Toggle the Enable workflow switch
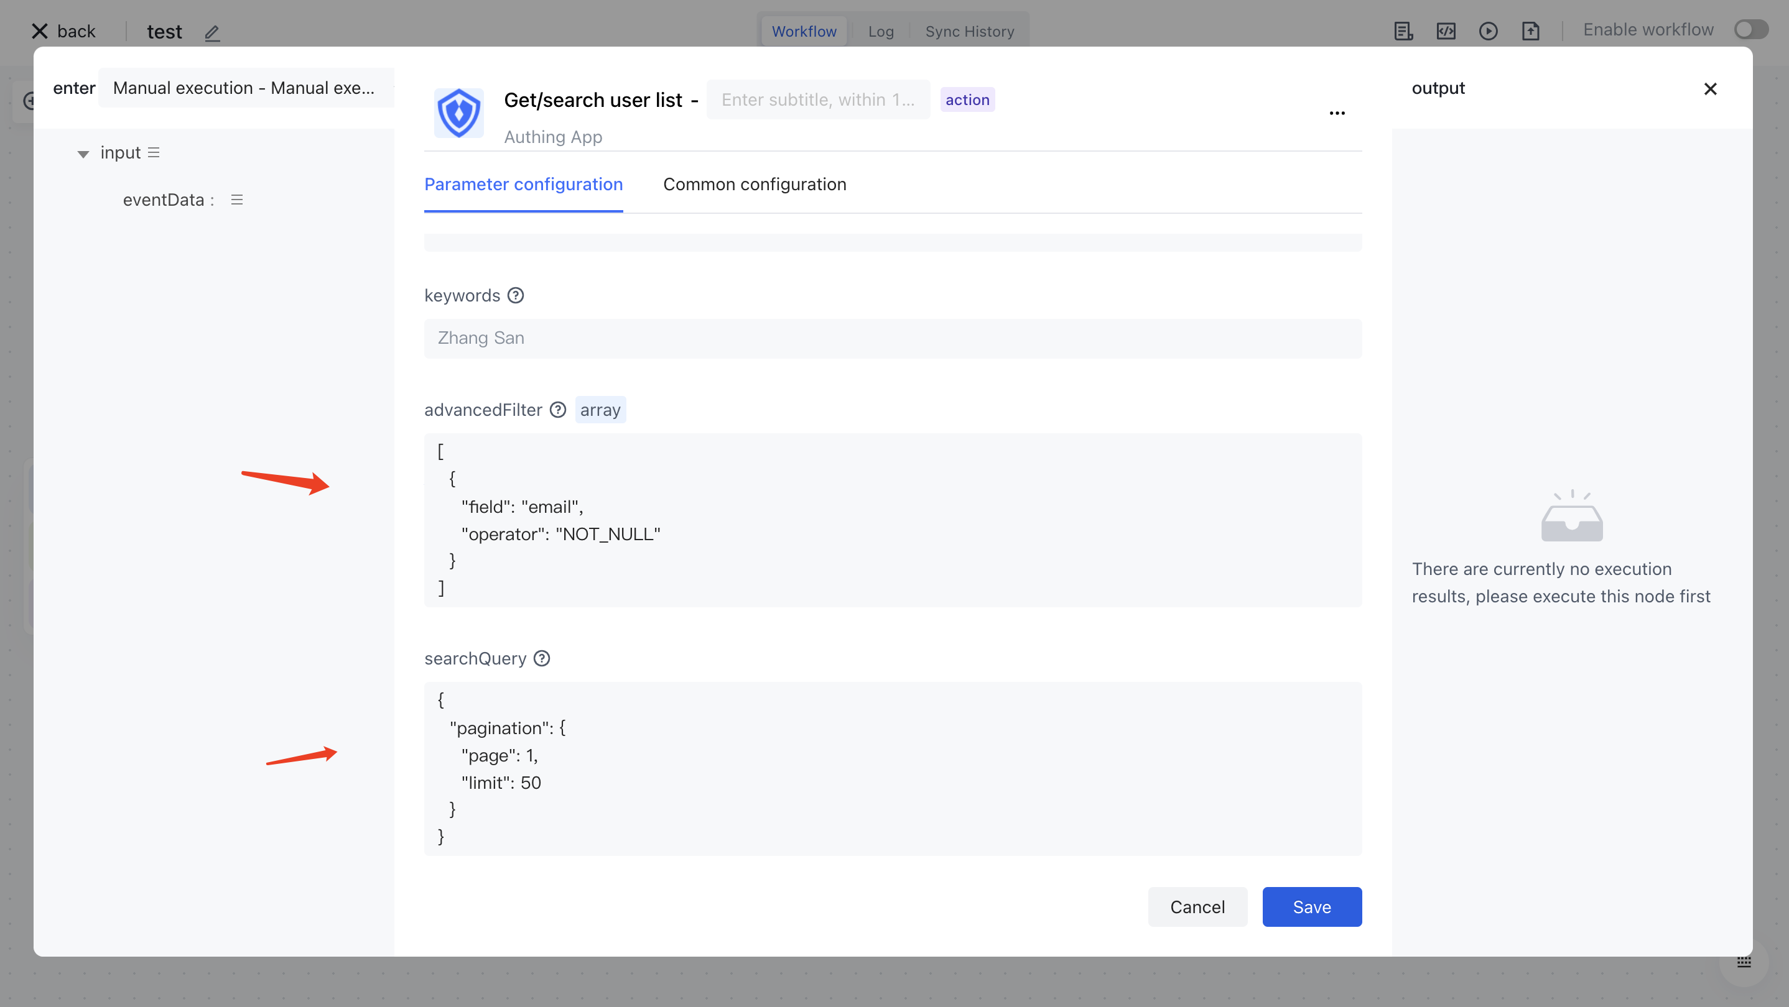 [x=1750, y=30]
